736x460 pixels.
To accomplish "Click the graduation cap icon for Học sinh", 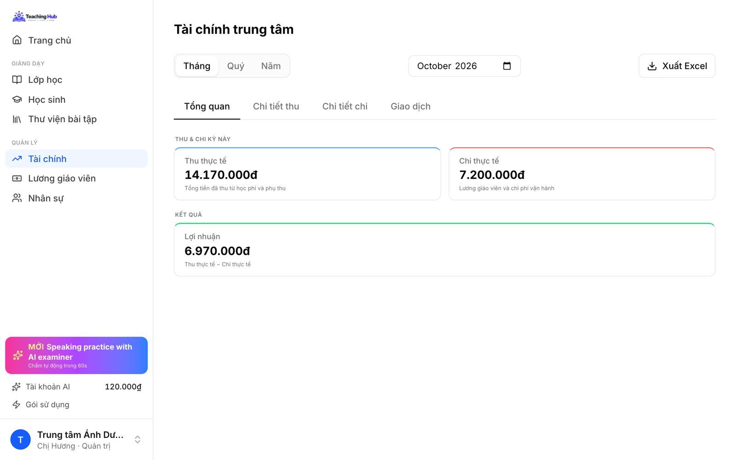I will tap(17, 99).
